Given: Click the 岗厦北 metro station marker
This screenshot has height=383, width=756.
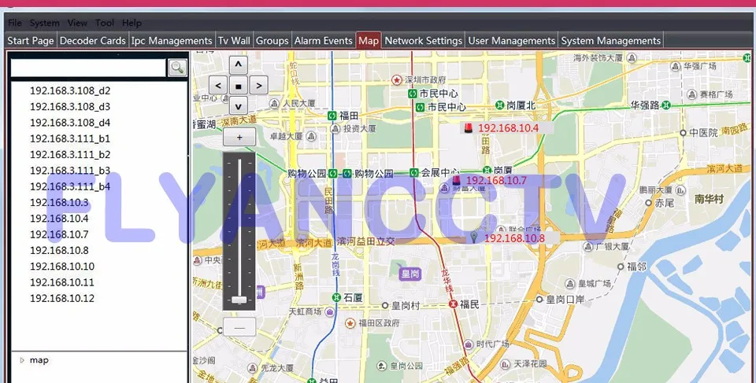Looking at the screenshot, I should point(500,105).
